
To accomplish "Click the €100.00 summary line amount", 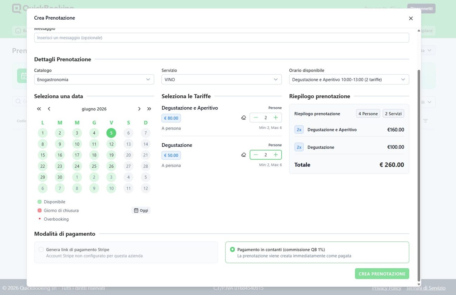I will 396,147.
